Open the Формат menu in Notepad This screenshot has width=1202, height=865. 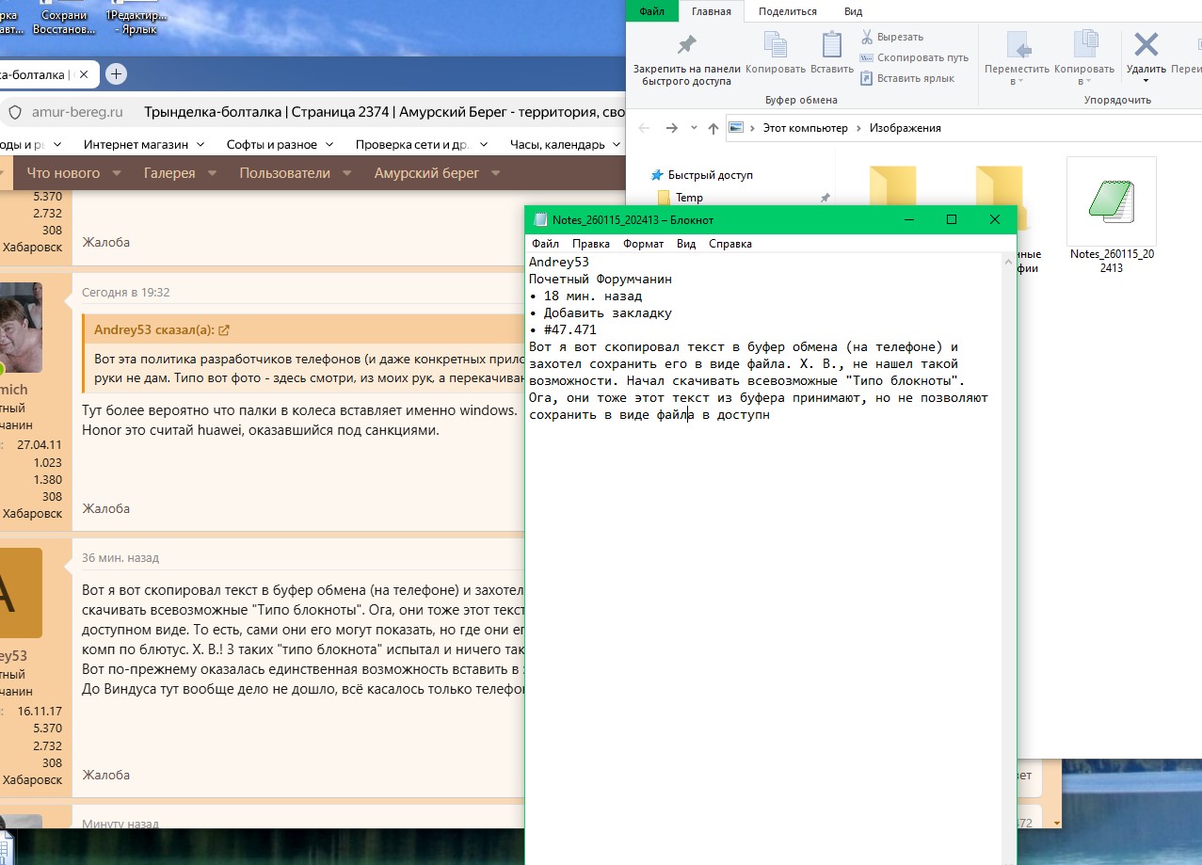click(643, 244)
